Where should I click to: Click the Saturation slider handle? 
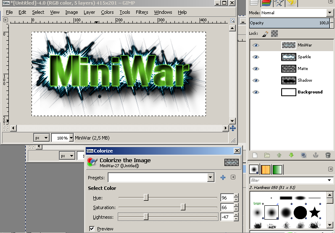pos(183,207)
